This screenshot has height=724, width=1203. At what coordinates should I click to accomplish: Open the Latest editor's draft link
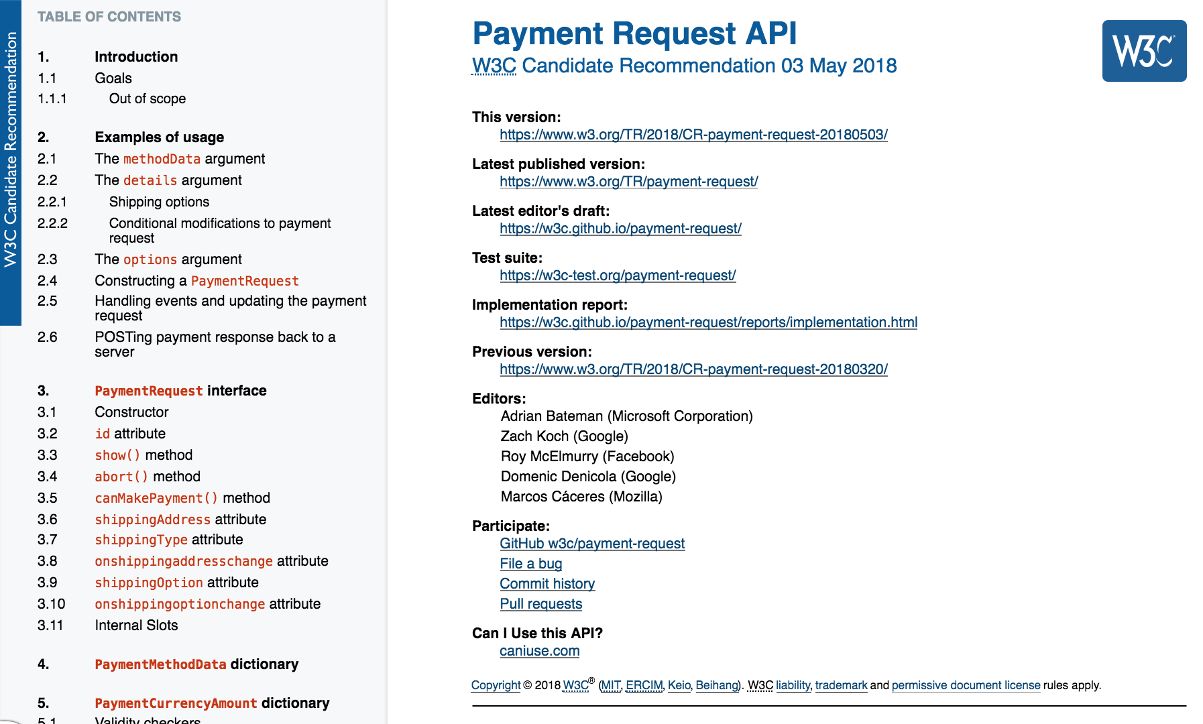620,229
